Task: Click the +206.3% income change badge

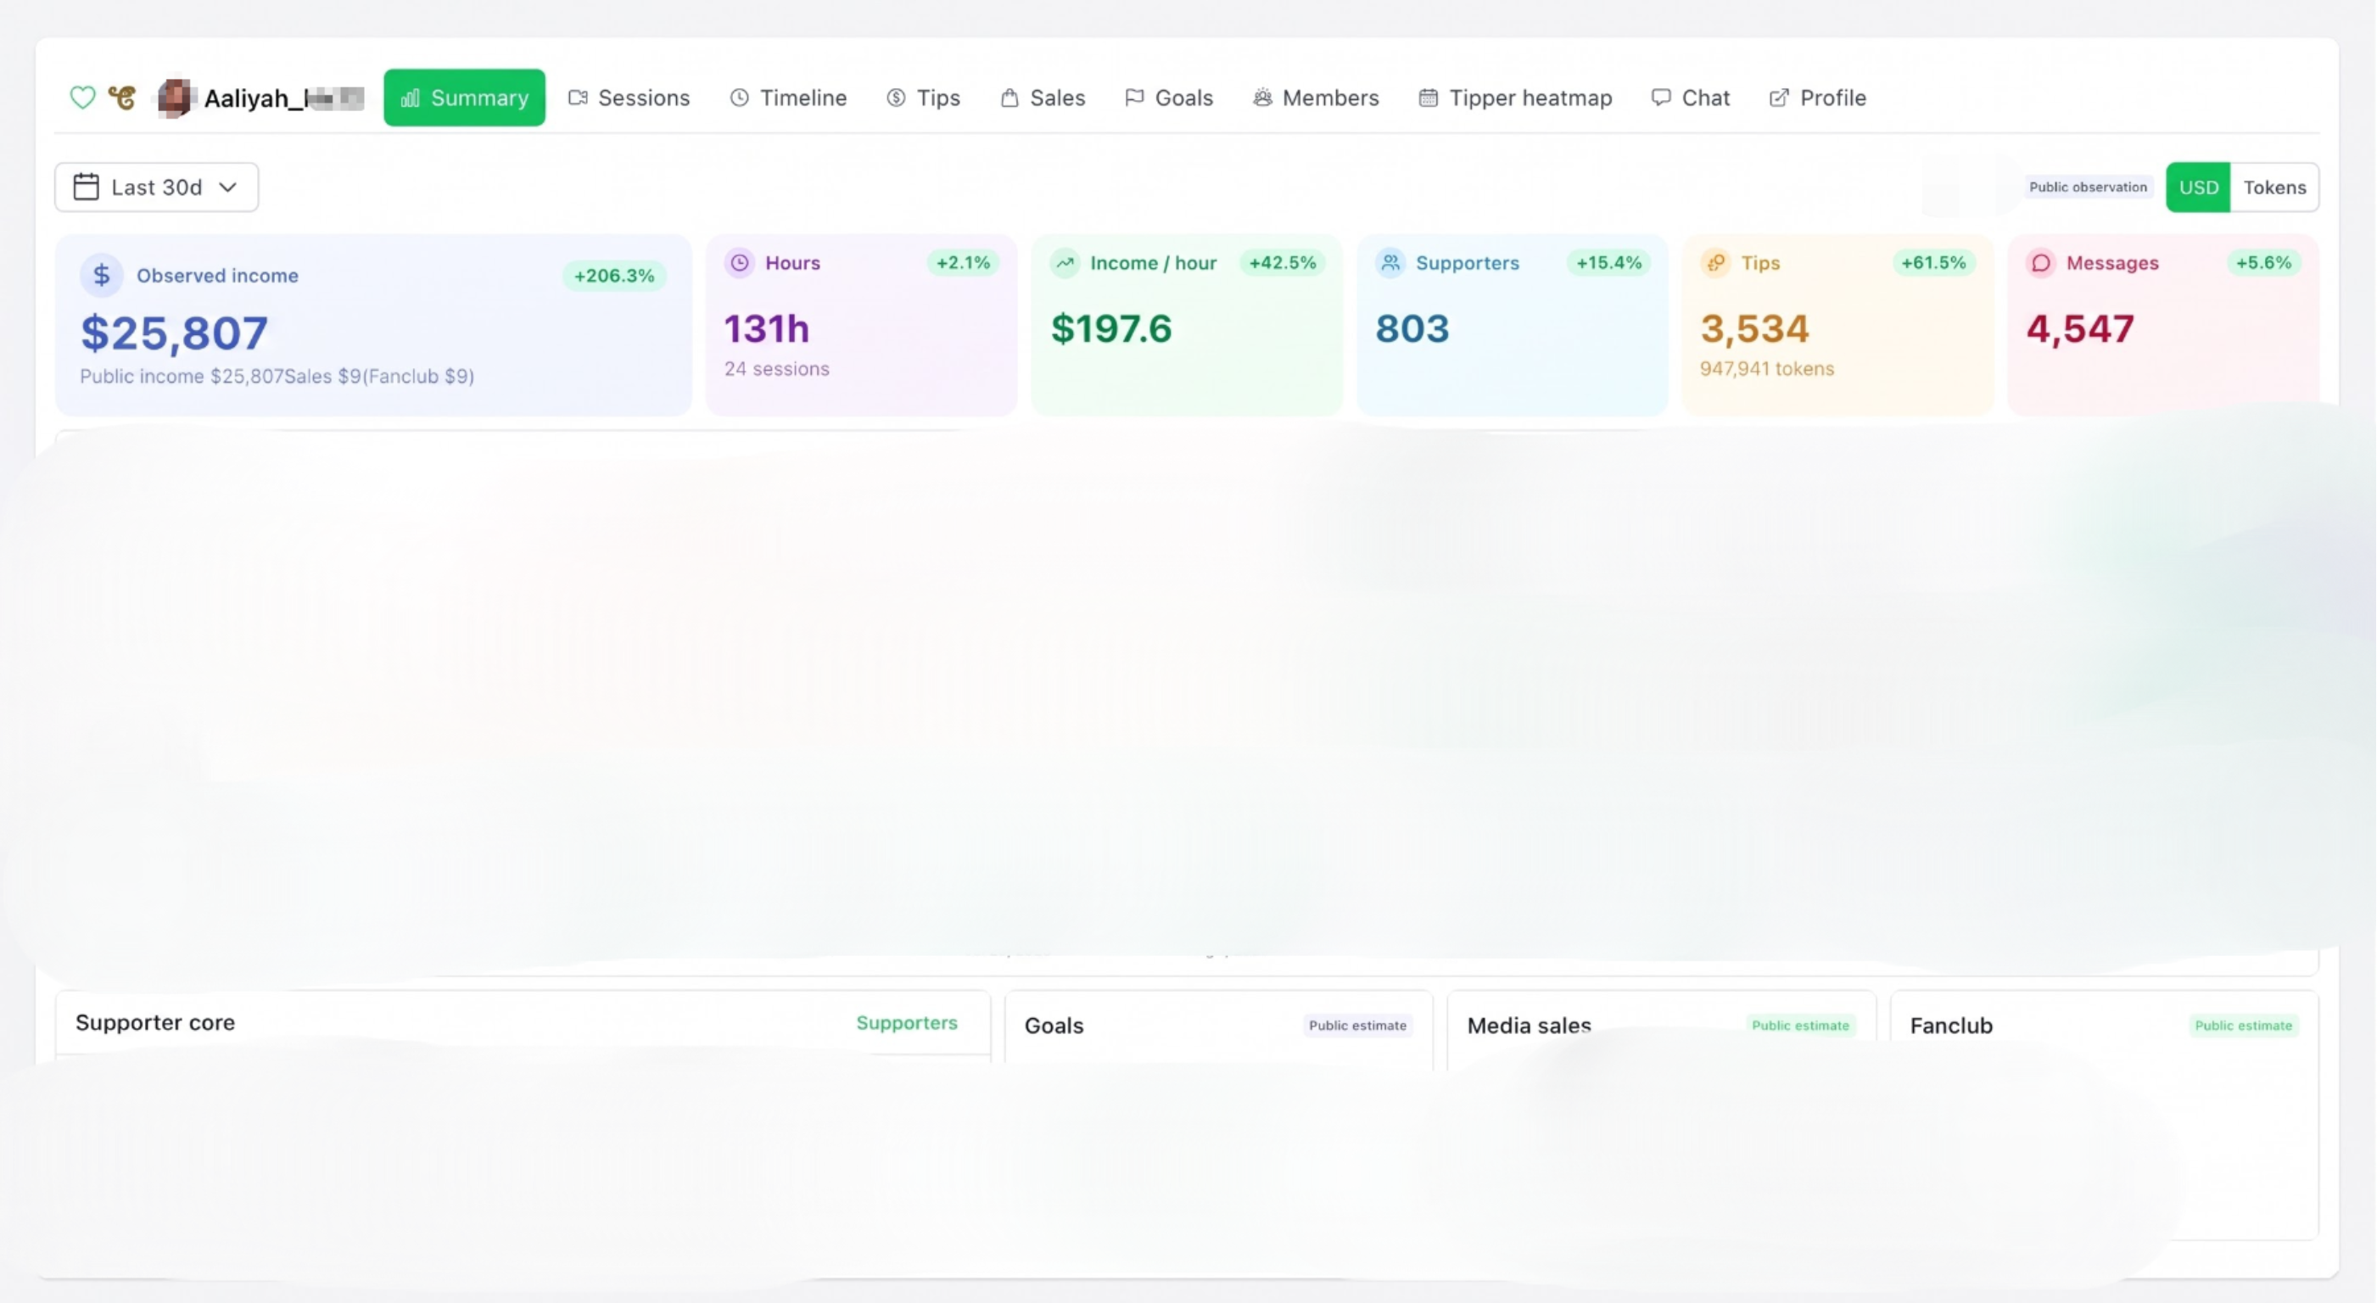Action: pyautogui.click(x=613, y=276)
